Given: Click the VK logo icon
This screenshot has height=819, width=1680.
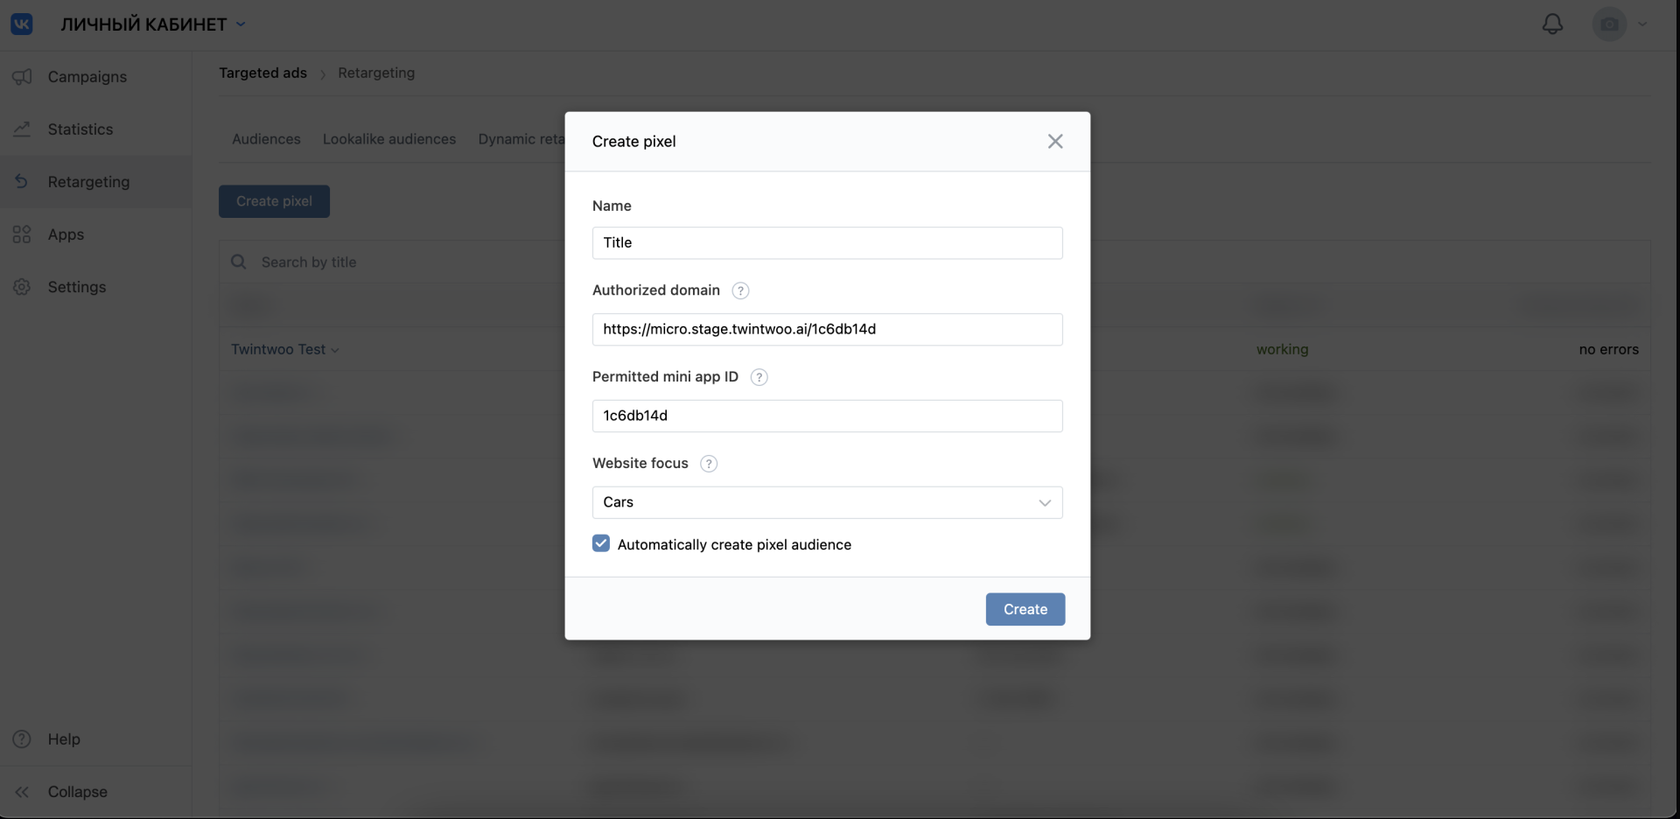Looking at the screenshot, I should click(x=22, y=24).
